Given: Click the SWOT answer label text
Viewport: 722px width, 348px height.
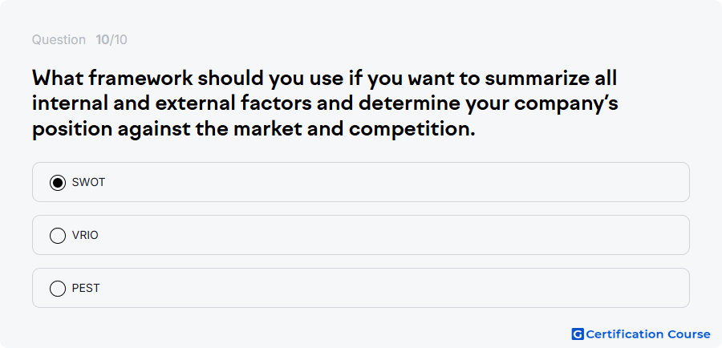Looking at the screenshot, I should click(88, 182).
